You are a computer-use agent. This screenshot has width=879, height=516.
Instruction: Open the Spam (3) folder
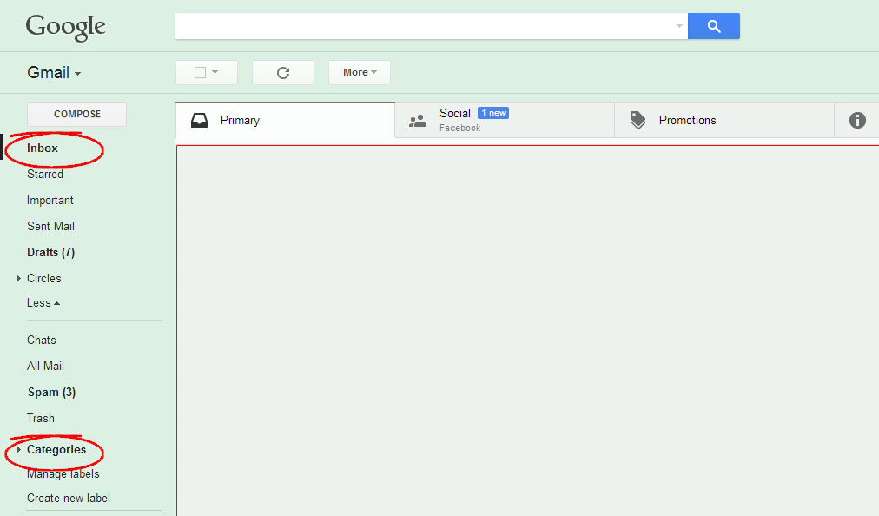pos(51,392)
